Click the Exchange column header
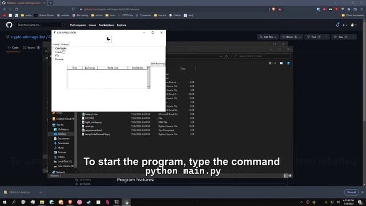The height and width of the screenshot is (206, 366). (x=90, y=68)
